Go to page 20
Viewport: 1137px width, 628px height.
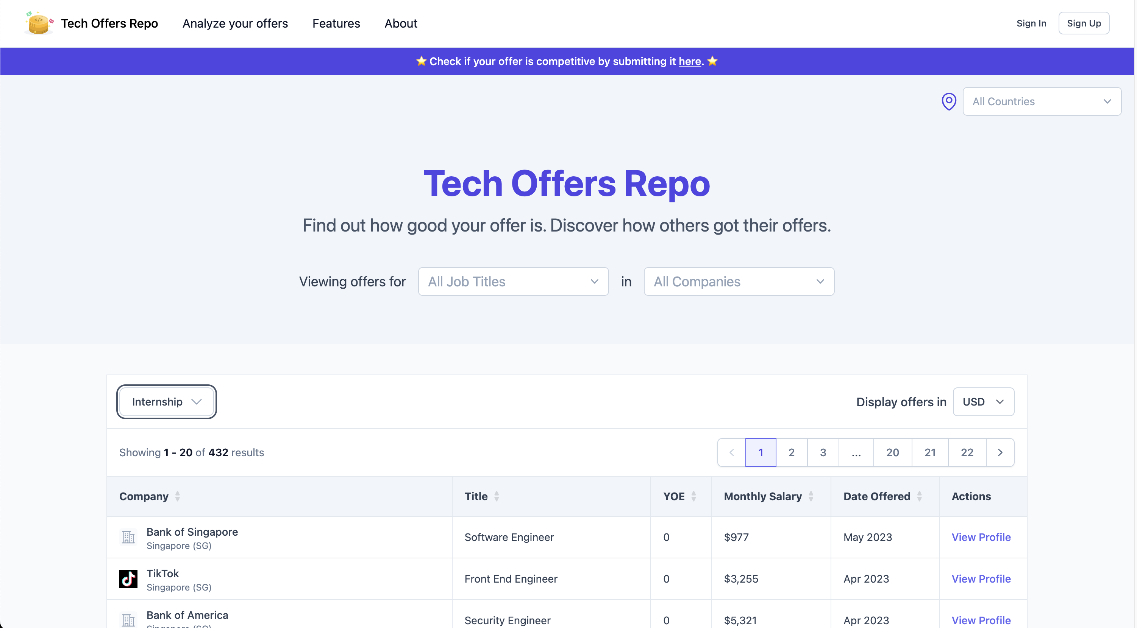[x=892, y=452]
